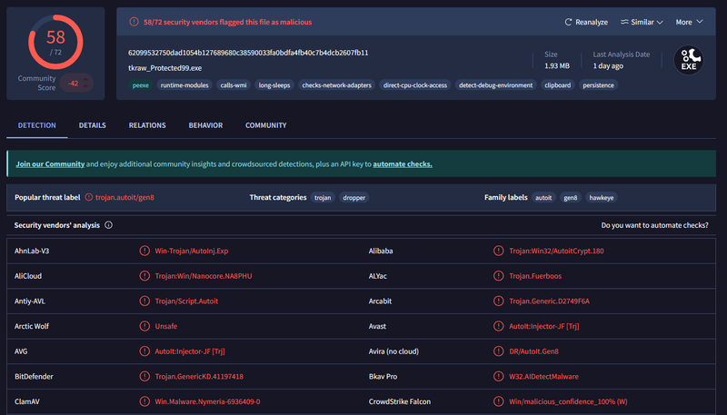Viewport: 727px width, 415px height.
Task: Open the RELATIONS tab
Action: pos(147,125)
